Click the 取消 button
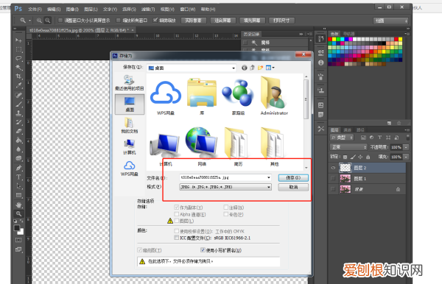Screen dimensions: 442x284 click(x=293, y=187)
